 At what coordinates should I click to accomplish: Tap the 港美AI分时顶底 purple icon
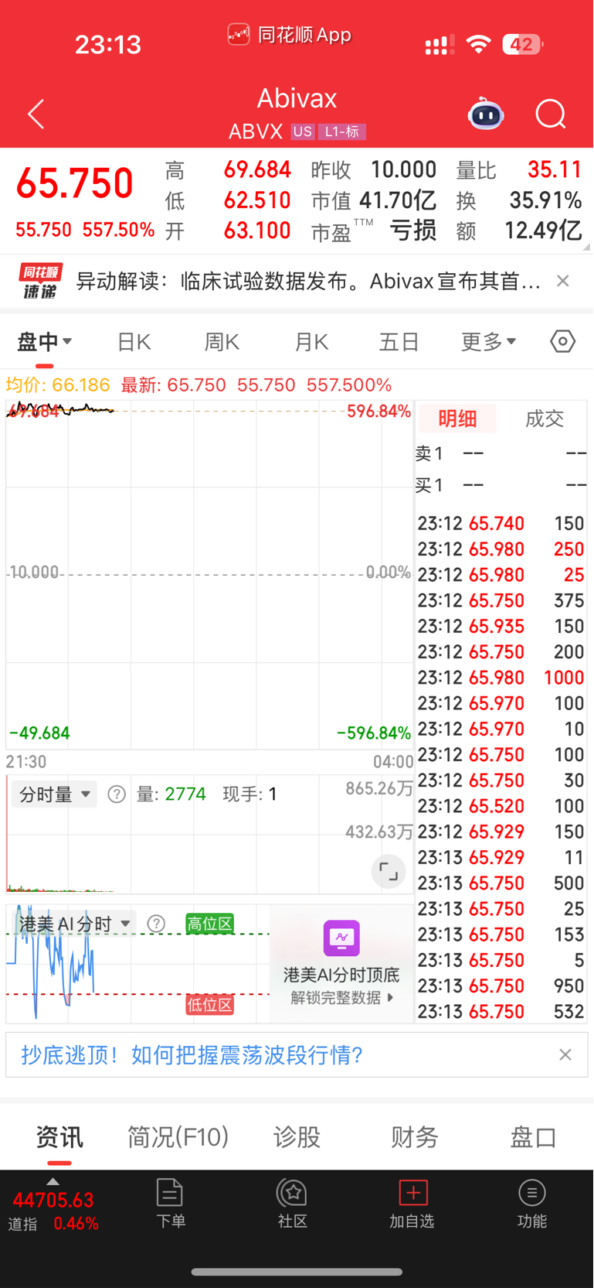341,938
